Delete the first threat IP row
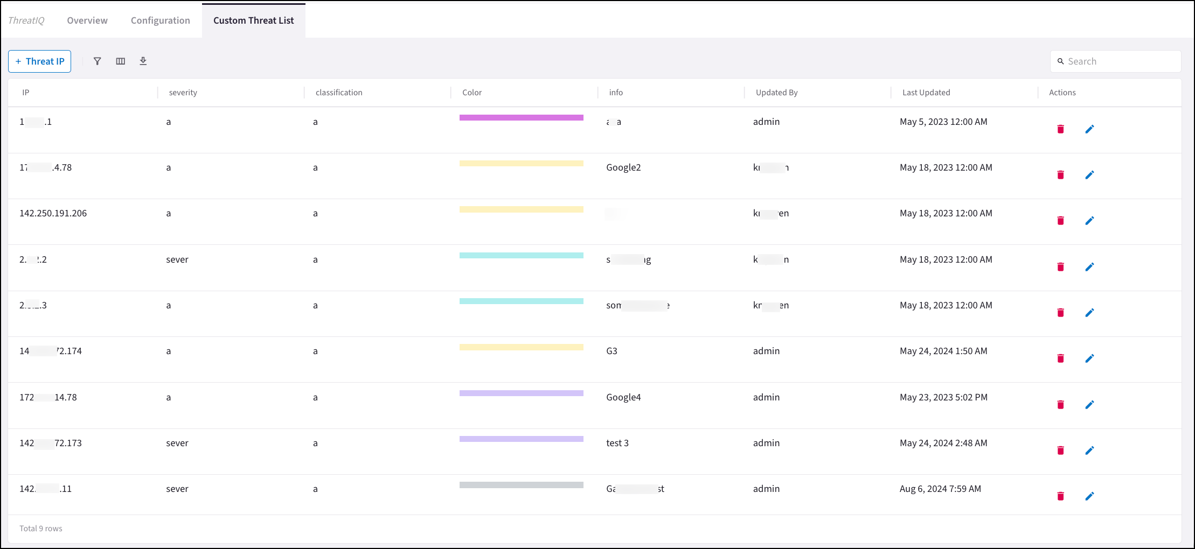 pyautogui.click(x=1060, y=129)
